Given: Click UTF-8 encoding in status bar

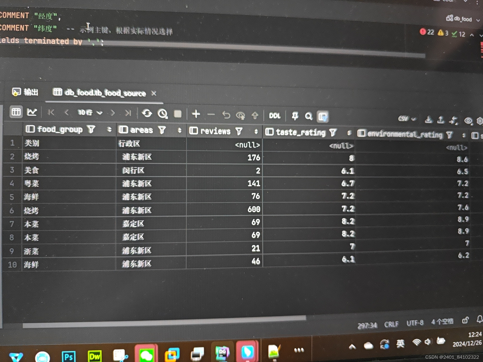Looking at the screenshot, I should point(415,323).
